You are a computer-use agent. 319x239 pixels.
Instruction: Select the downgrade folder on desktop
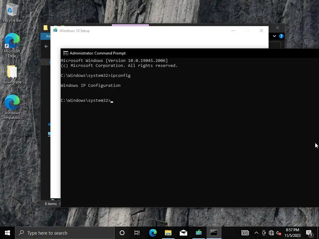(x=12, y=75)
